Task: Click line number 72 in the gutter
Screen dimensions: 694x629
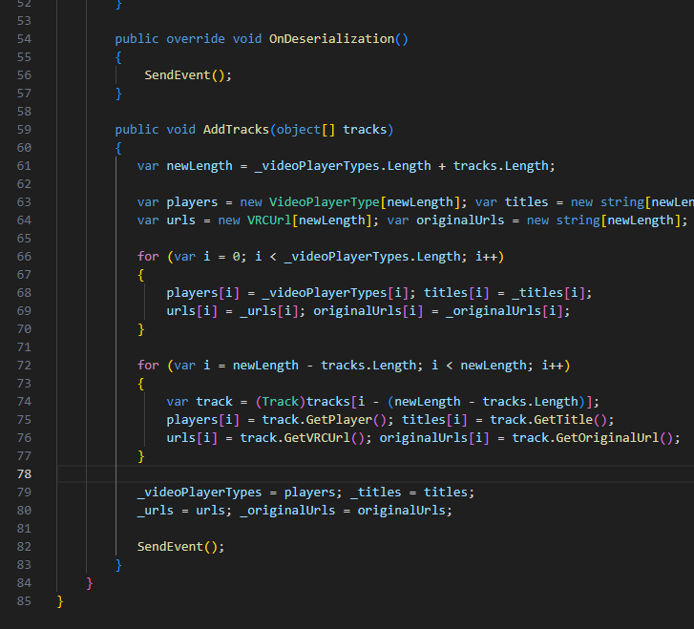Action: 23,366
